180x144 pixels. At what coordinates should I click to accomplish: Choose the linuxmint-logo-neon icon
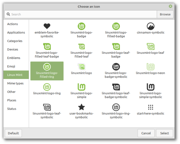(x=151, y=67)
